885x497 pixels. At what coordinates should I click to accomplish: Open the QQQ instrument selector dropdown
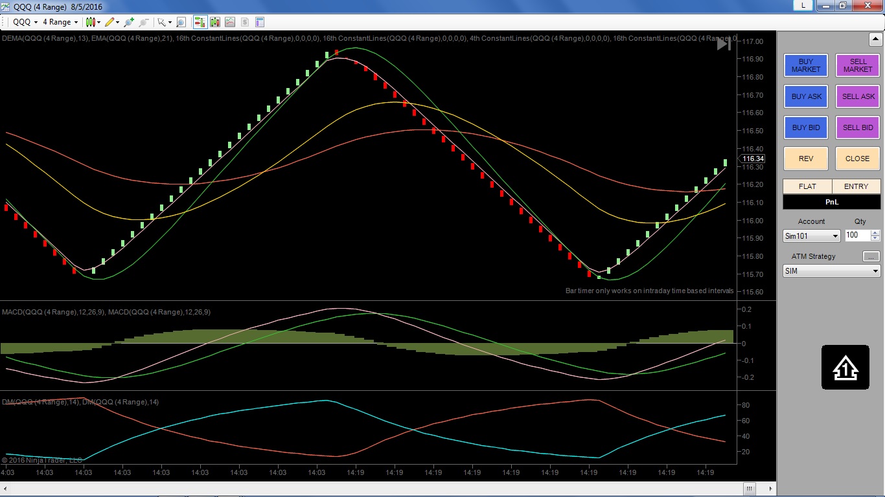[25, 22]
